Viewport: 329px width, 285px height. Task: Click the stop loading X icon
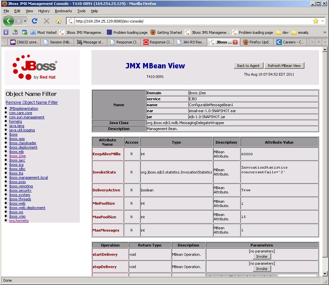(47, 21)
